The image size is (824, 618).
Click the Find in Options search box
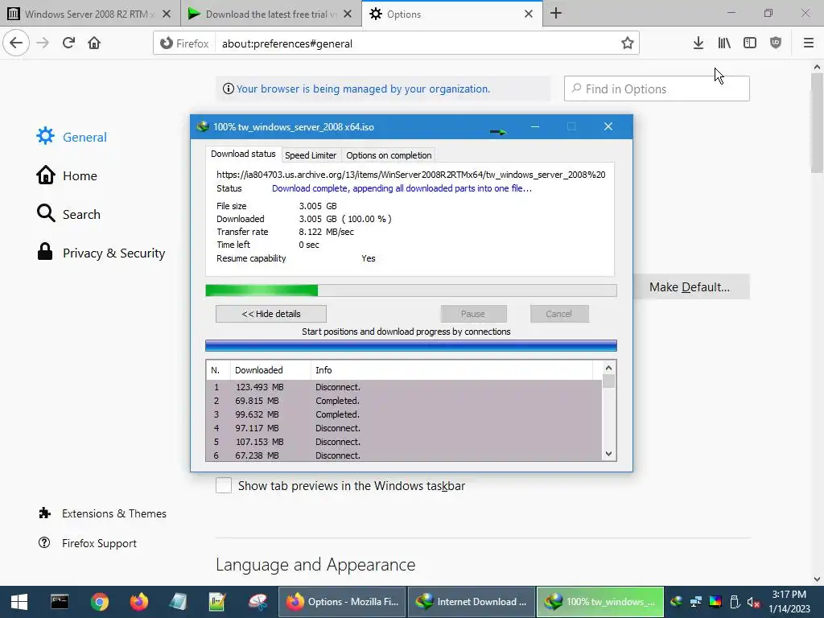[x=657, y=89]
